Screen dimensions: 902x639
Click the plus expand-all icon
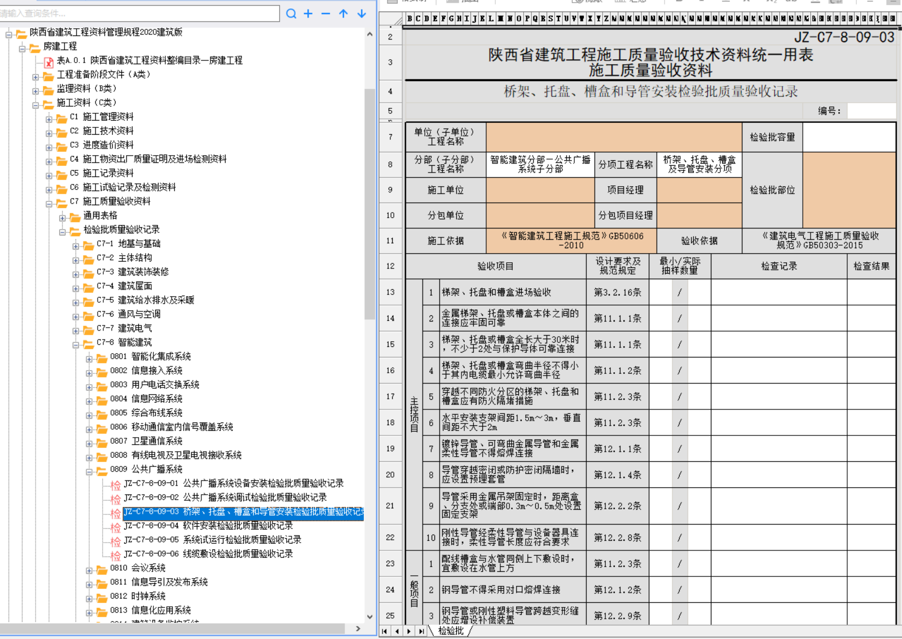[308, 14]
